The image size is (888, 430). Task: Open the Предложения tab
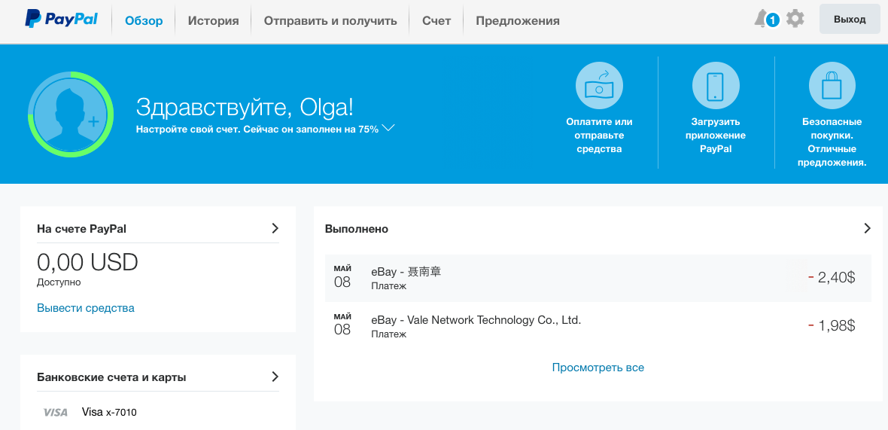click(518, 21)
